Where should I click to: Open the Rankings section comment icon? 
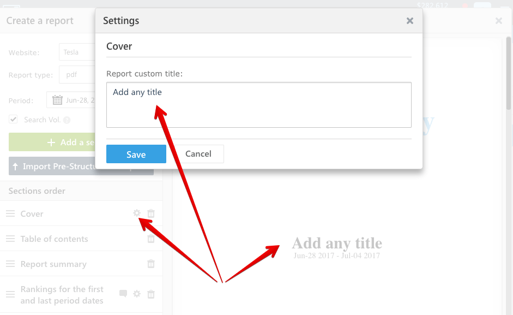pyautogui.click(x=123, y=293)
